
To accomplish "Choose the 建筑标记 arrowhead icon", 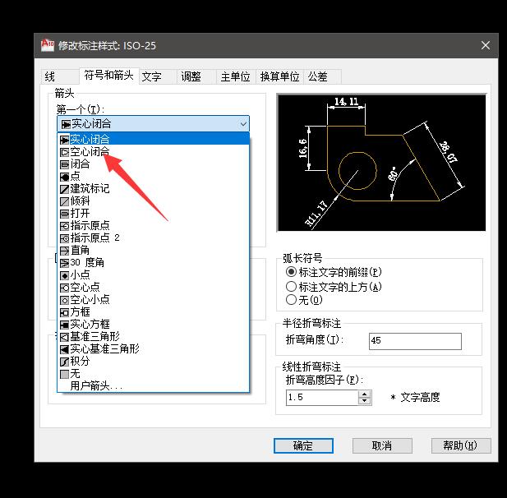I will point(65,189).
